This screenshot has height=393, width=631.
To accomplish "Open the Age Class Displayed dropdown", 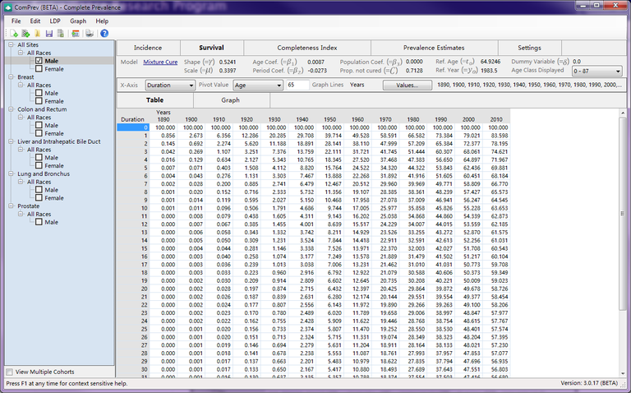I will tap(596, 71).
